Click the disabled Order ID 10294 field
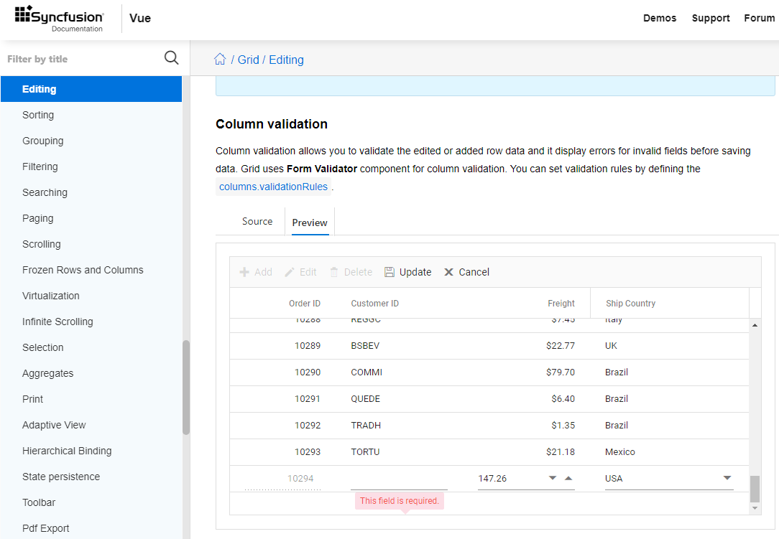 (282, 479)
